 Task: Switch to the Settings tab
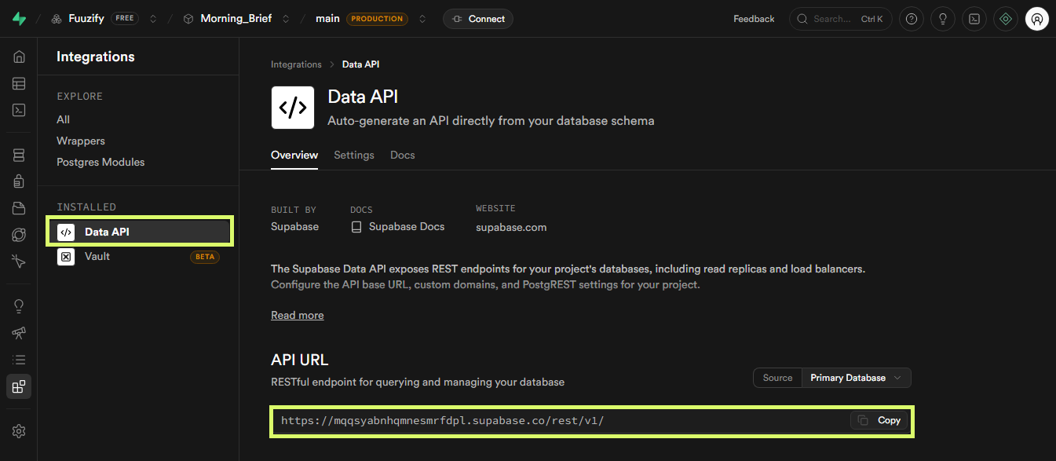(354, 155)
